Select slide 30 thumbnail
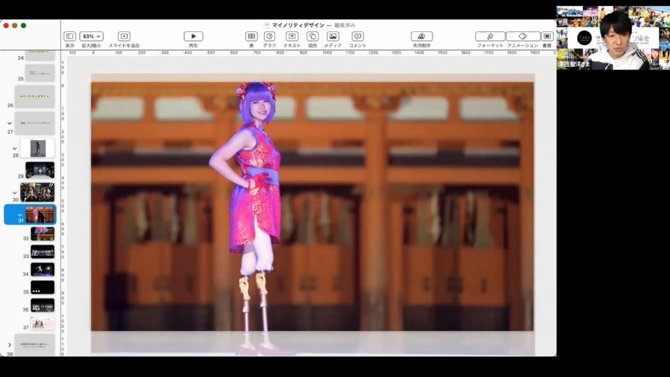 click(37, 192)
